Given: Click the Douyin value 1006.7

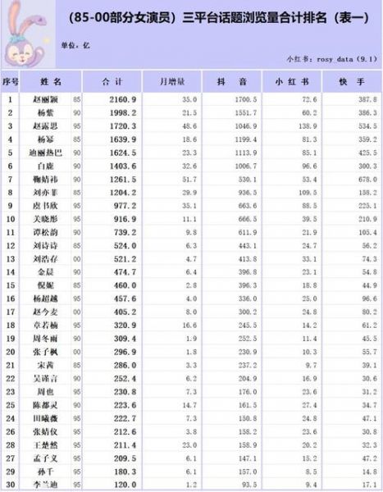Looking at the screenshot, I should [x=246, y=166].
